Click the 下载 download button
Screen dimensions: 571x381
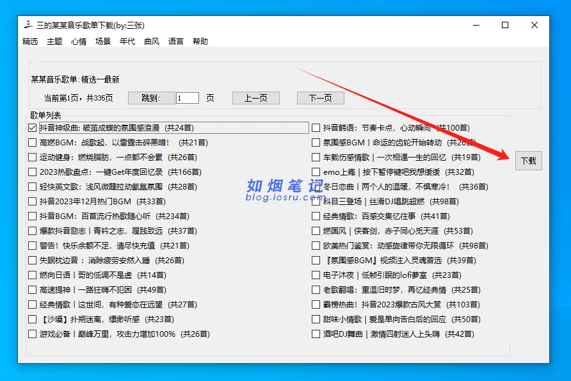[528, 161]
